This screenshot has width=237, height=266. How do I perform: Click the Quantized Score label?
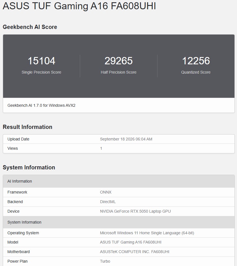[196, 72]
